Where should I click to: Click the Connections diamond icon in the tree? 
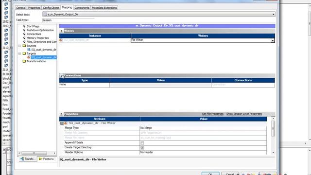(x=24, y=34)
